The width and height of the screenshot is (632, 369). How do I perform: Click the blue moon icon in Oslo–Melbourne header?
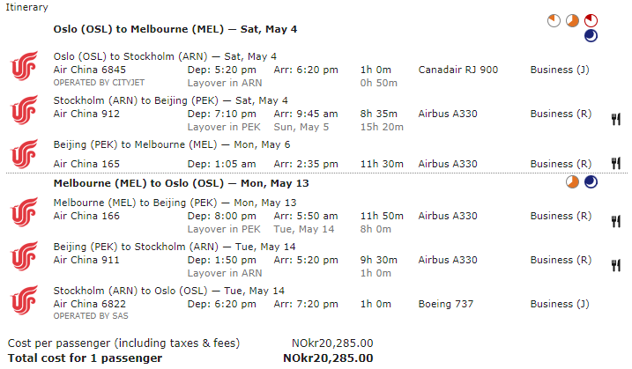pos(591,36)
